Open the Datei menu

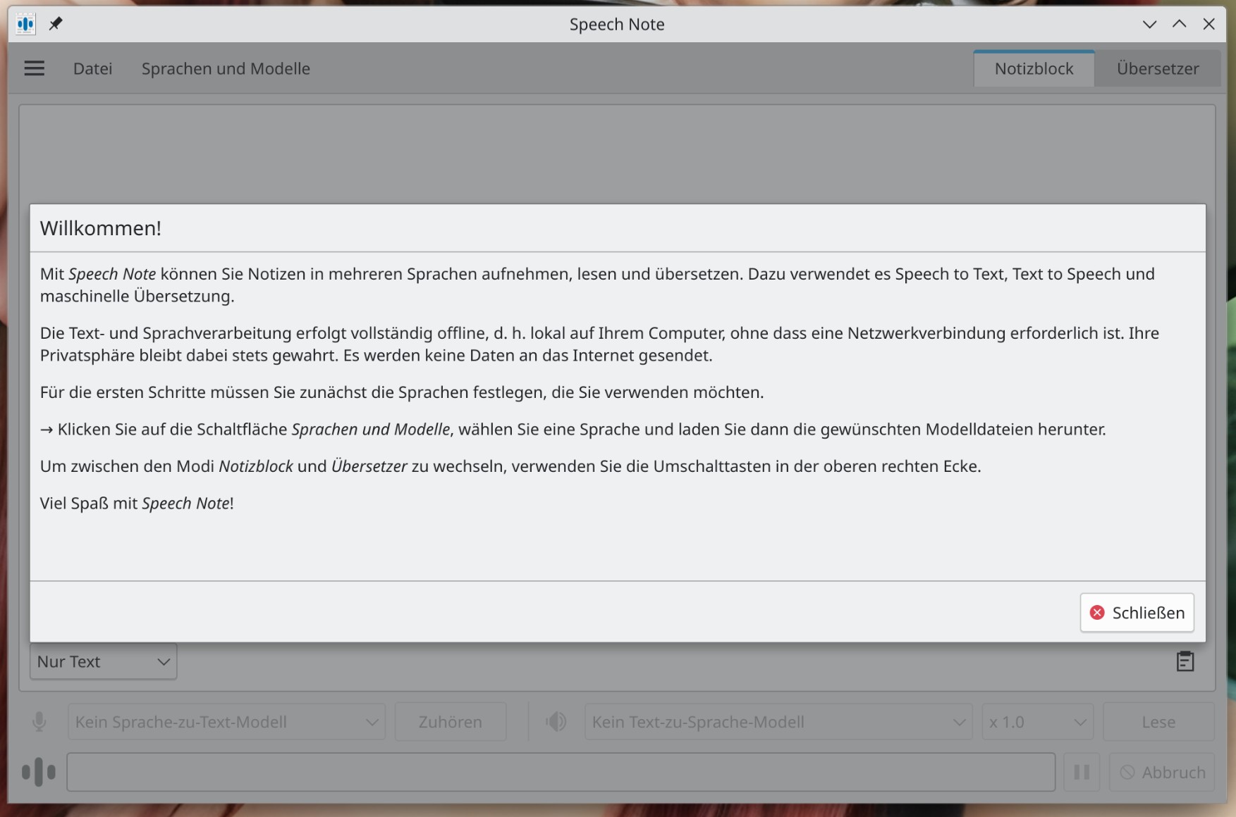92,68
